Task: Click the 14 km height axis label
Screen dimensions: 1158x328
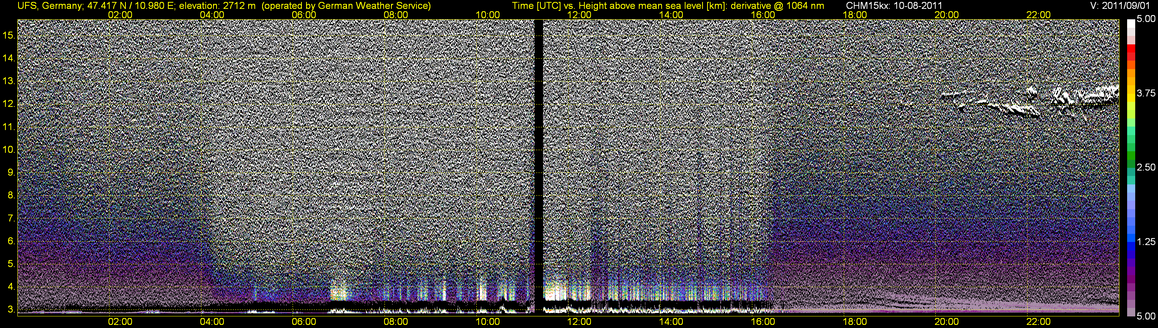Action: coord(8,58)
